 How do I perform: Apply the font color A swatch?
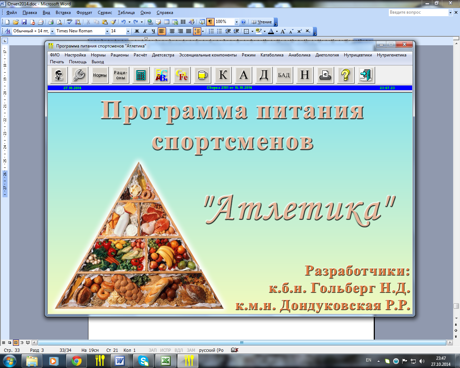point(271,31)
